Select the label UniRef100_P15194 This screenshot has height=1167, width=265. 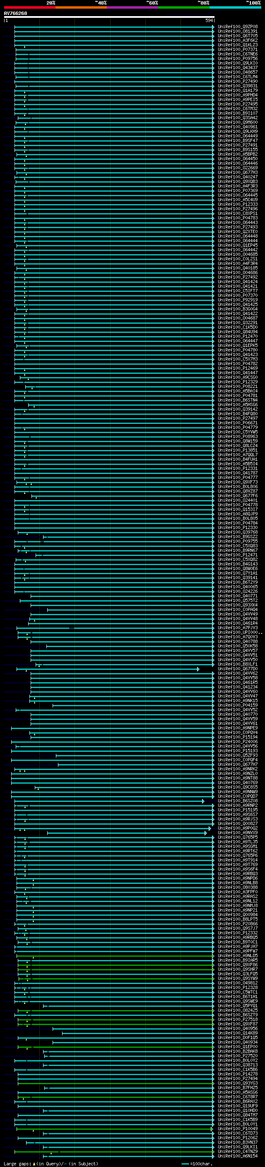point(238,737)
